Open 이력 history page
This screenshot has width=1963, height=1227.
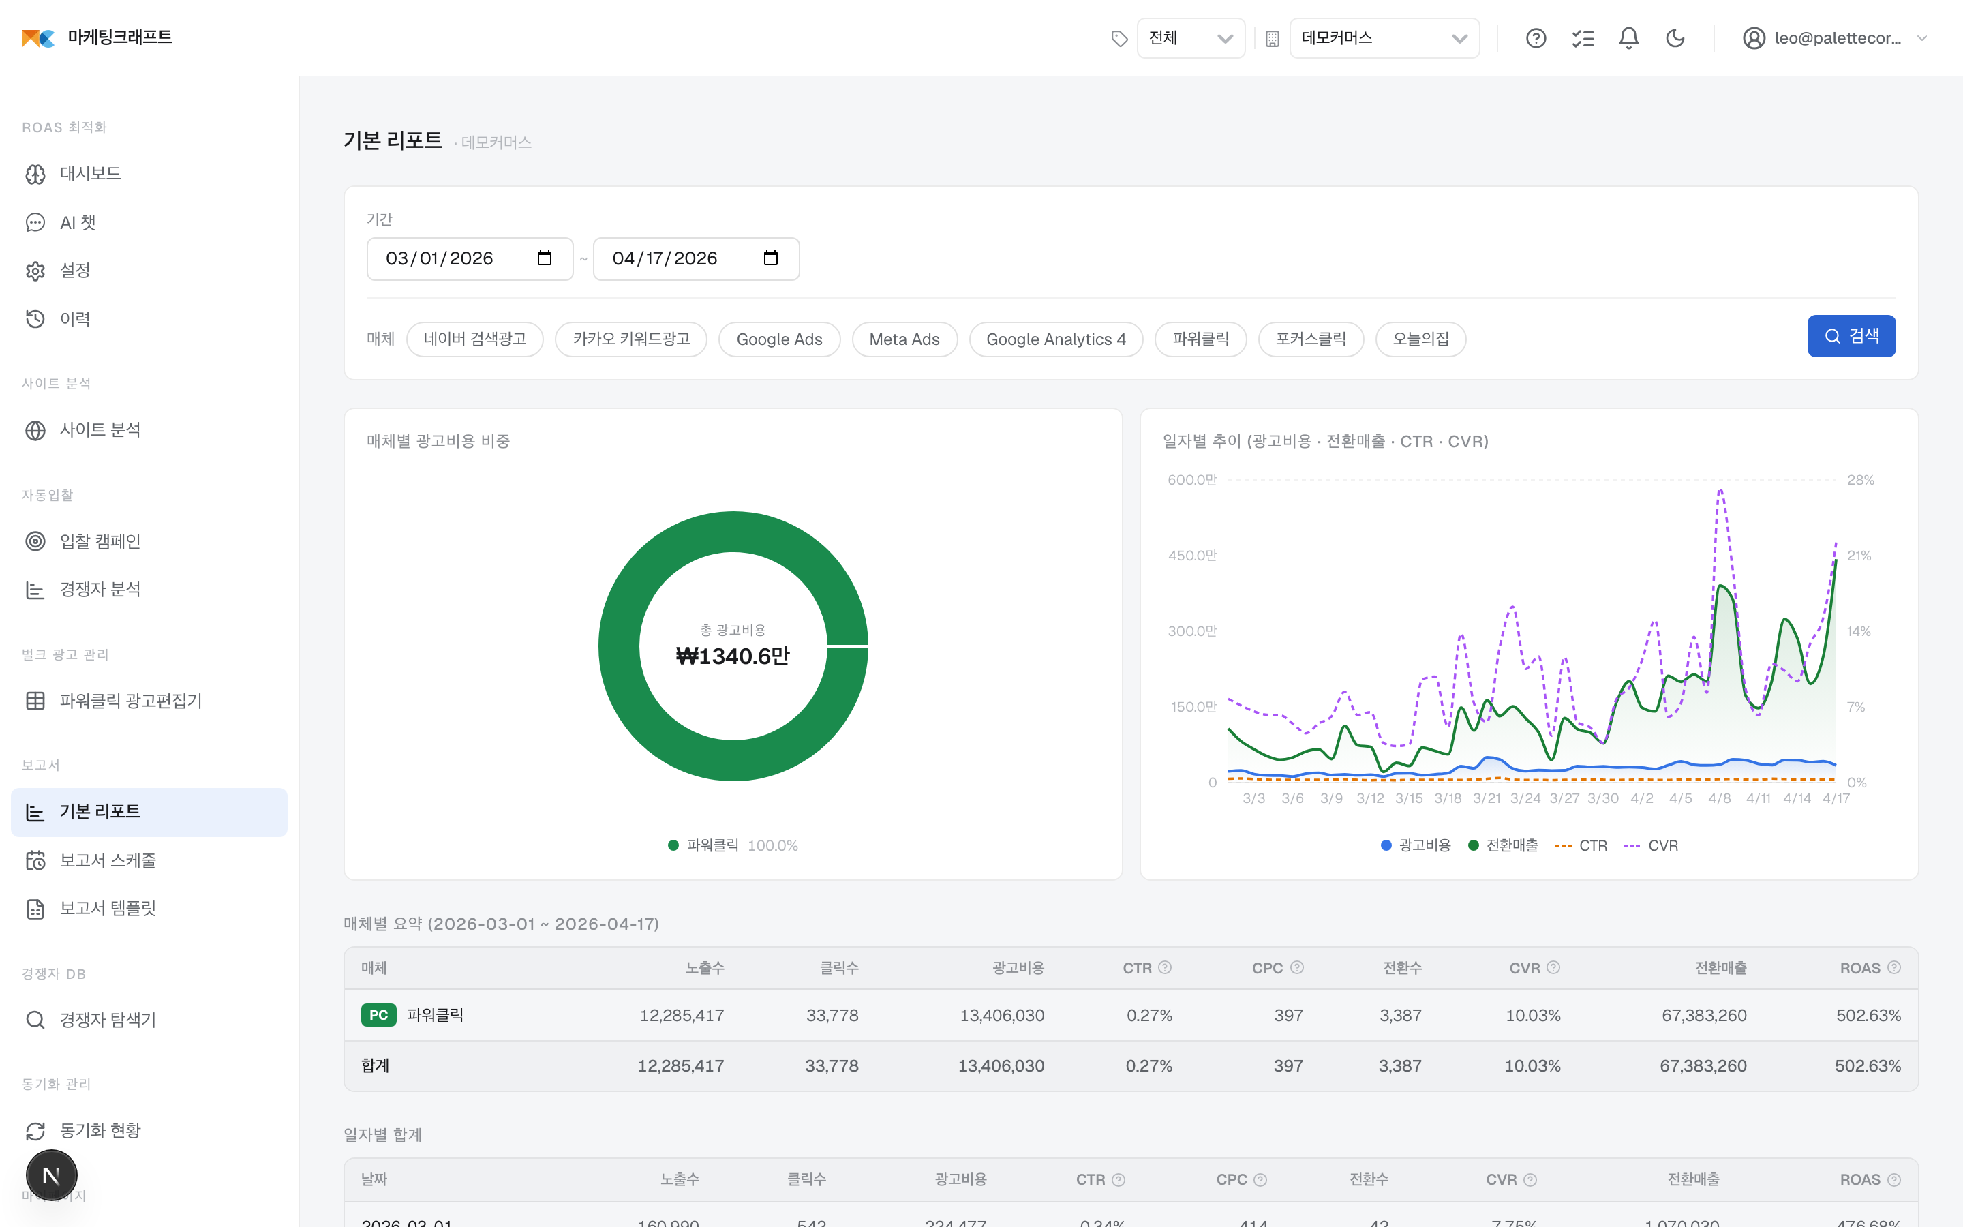[149, 319]
